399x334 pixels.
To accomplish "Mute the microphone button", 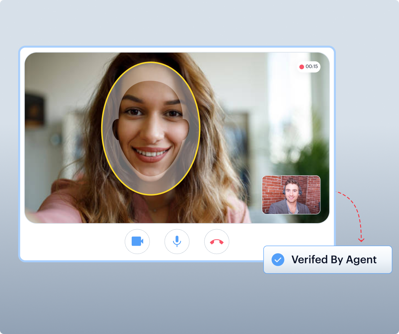I will (177, 242).
